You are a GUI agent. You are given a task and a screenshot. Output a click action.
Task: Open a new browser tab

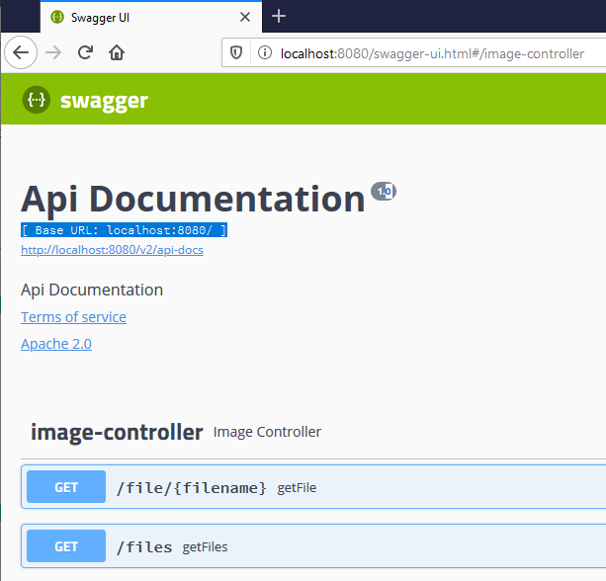coord(279,16)
